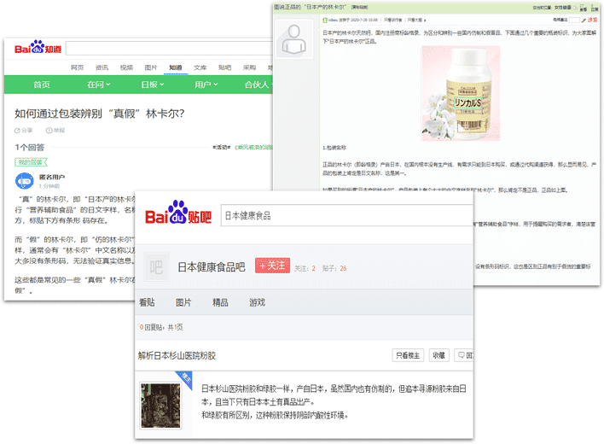
Task: Expand the 日报 dropdown menu
Action: click(x=154, y=85)
